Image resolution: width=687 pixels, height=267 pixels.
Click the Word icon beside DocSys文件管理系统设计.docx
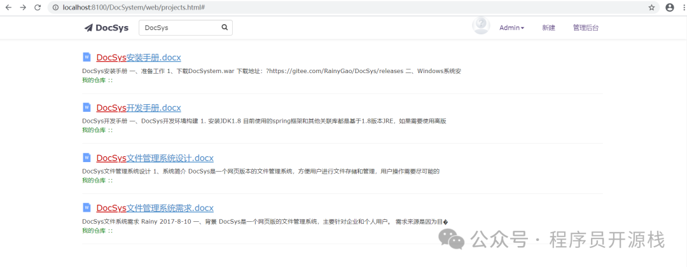point(87,158)
